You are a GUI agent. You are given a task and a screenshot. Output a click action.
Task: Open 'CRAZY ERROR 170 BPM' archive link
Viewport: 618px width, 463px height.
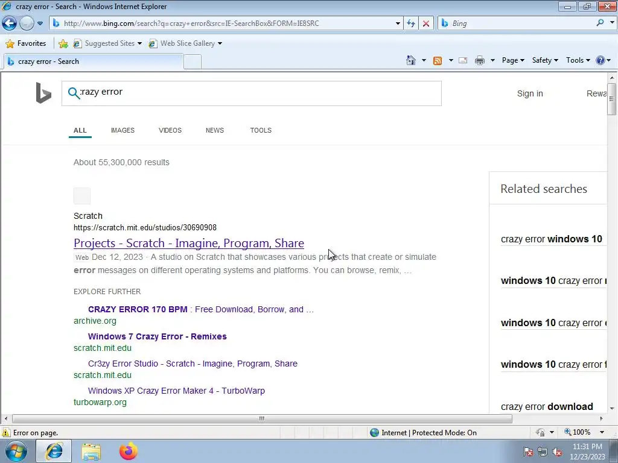201,309
